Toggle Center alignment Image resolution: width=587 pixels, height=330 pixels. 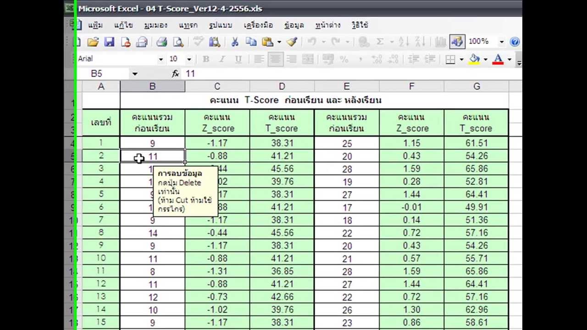pos(275,59)
